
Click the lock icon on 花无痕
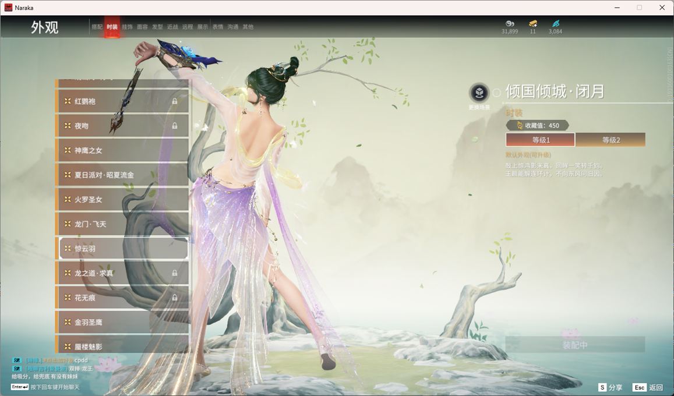tap(175, 297)
